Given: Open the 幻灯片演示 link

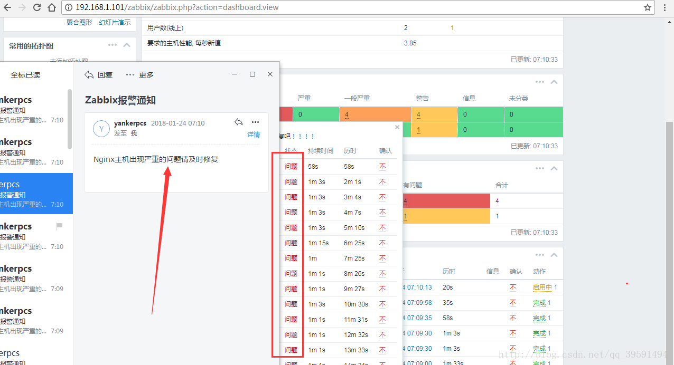Looking at the screenshot, I should pyautogui.click(x=115, y=22).
